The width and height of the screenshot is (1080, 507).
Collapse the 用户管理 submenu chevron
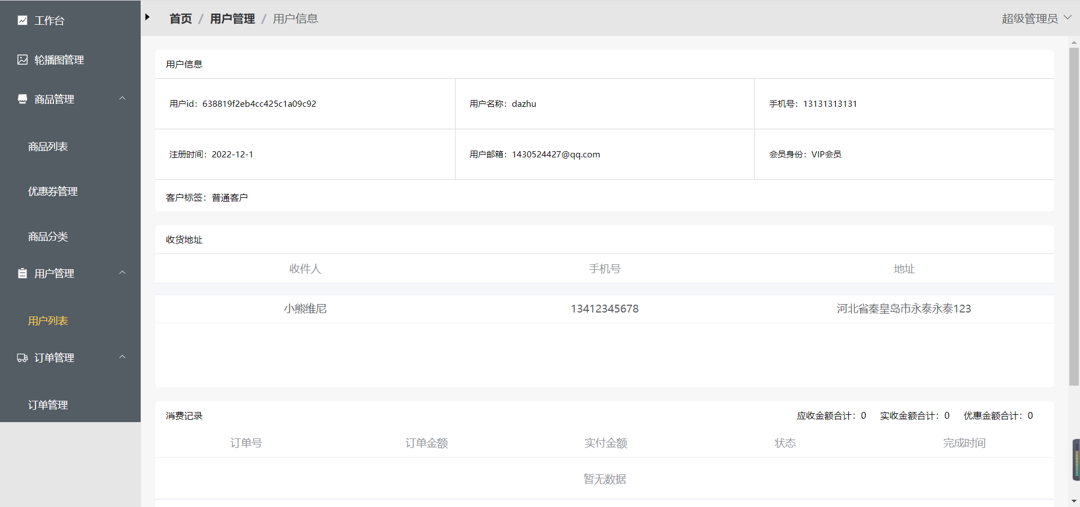122,273
